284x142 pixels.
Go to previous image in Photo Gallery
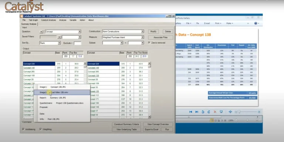[x=190, y=112]
